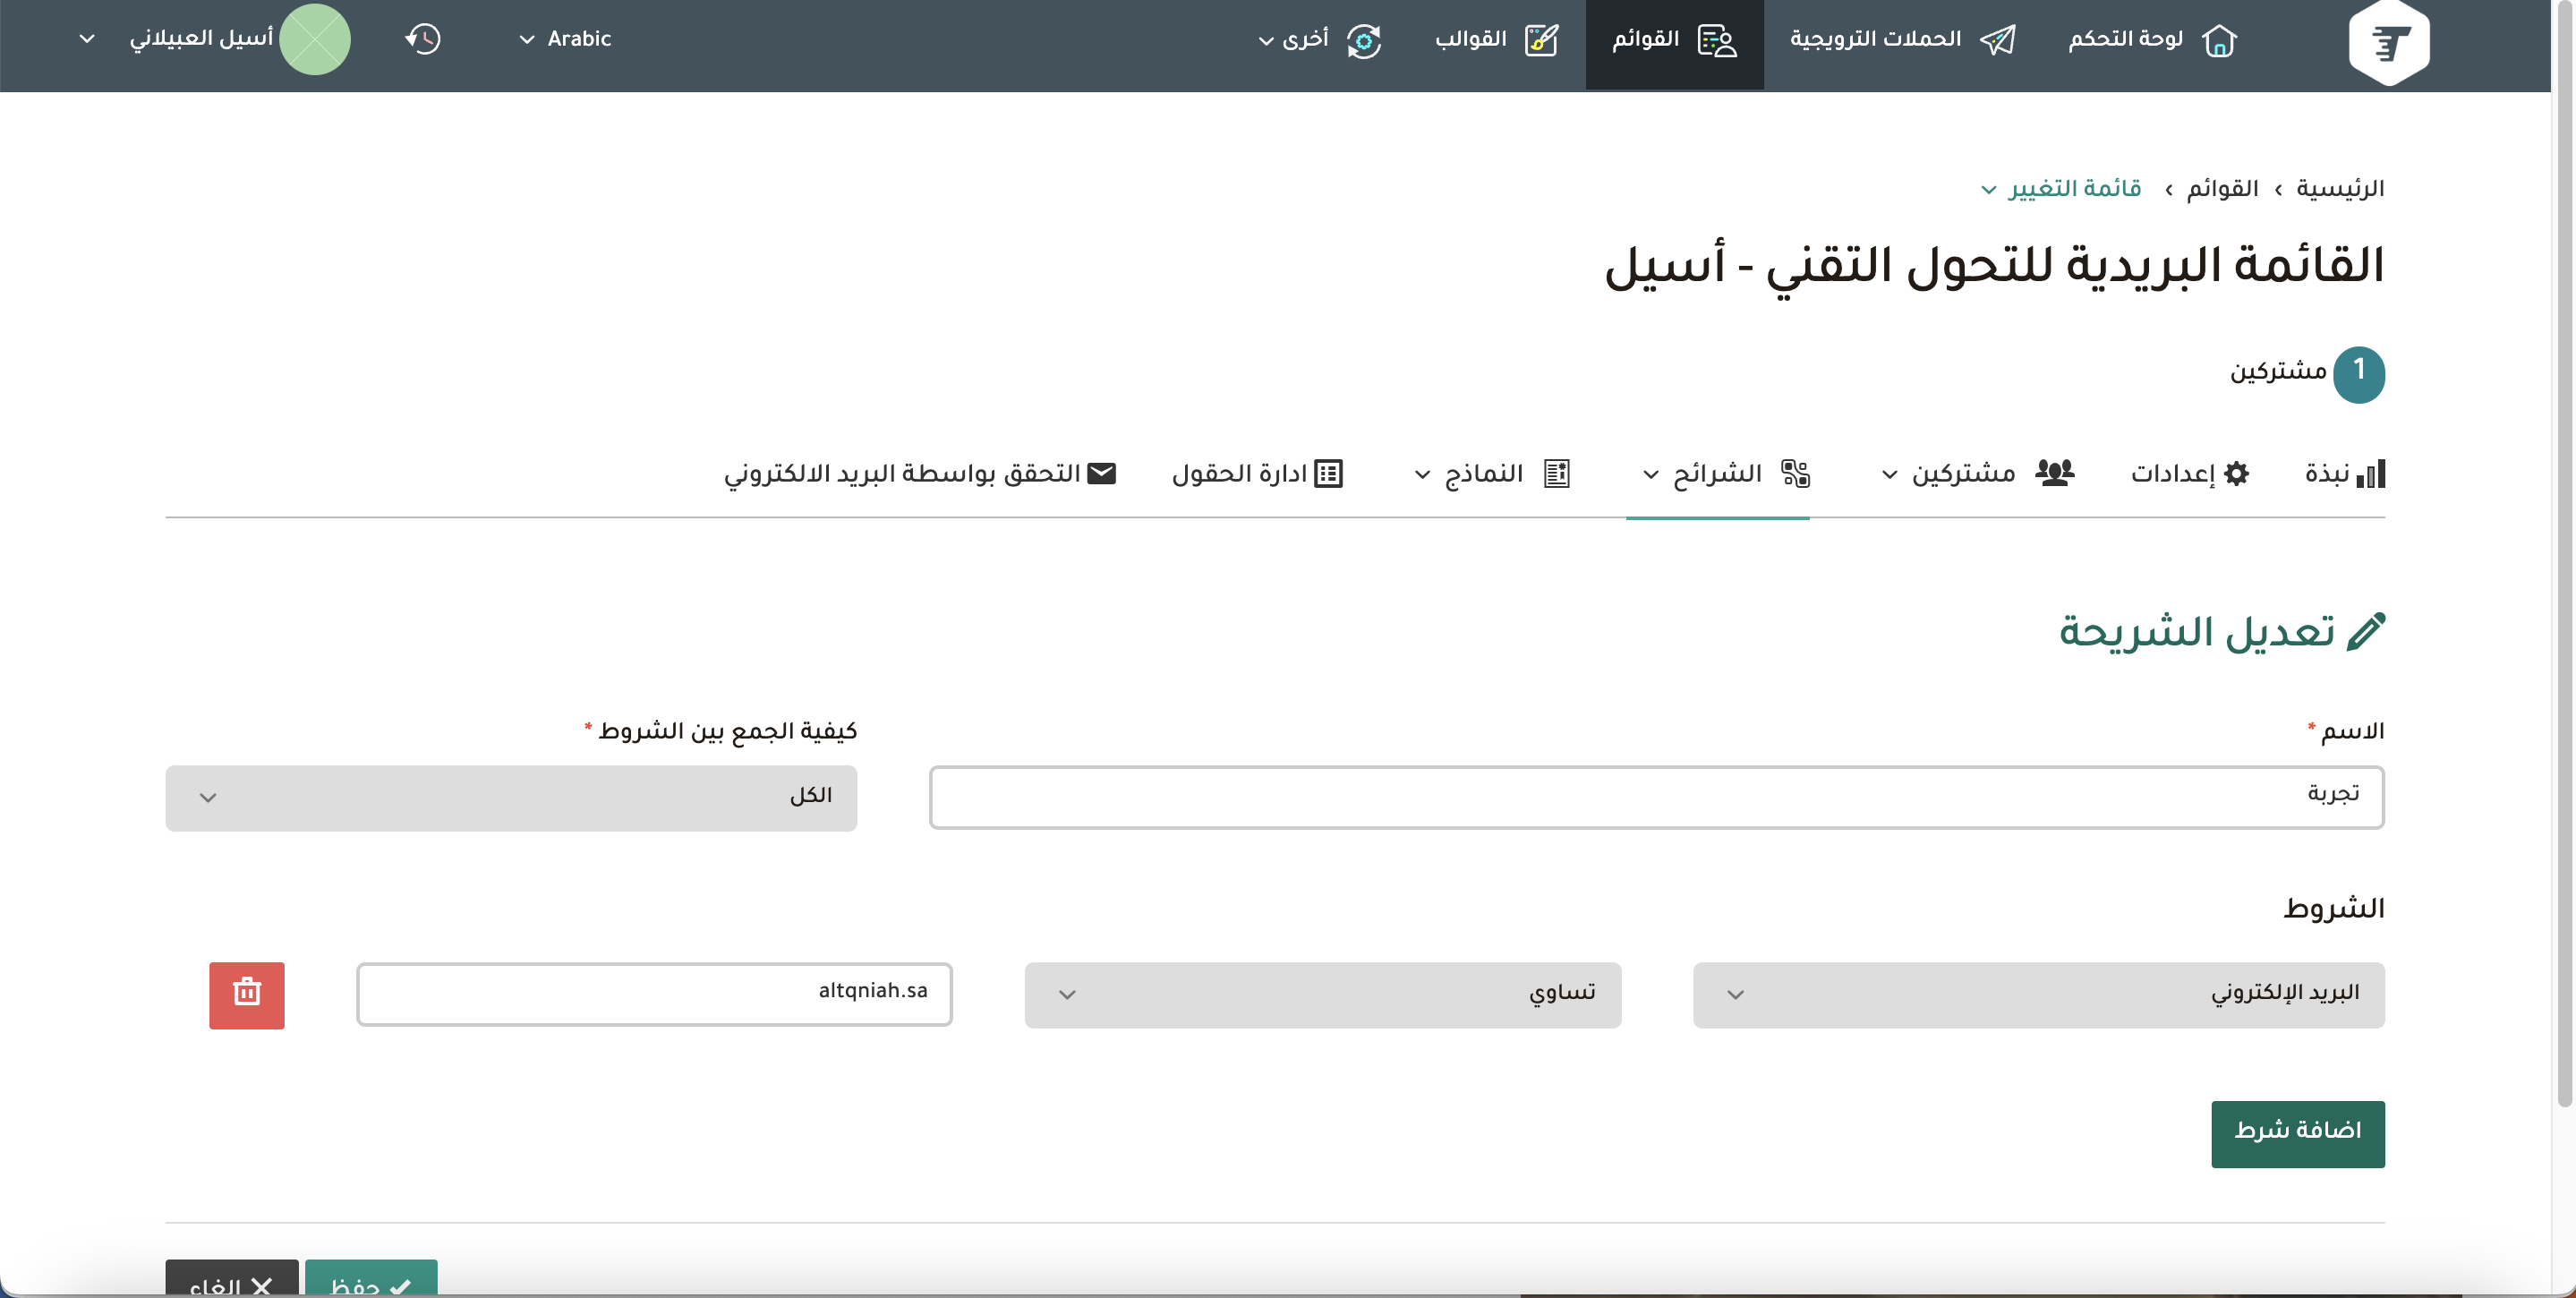Image resolution: width=2576 pixels, height=1298 pixels.
Task: Click the dashboard home icon
Action: (x=2219, y=40)
